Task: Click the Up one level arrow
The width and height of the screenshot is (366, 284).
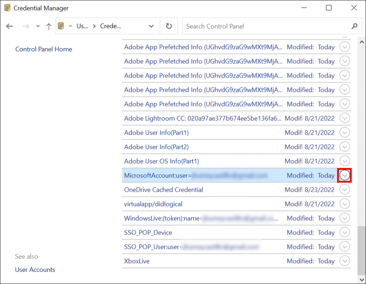Action: tap(49, 26)
